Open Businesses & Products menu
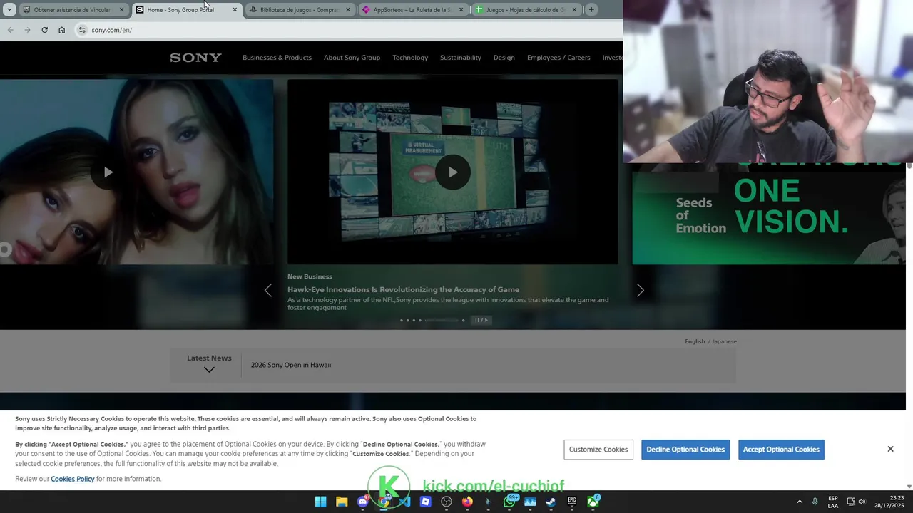This screenshot has width=913, height=513. [x=277, y=58]
